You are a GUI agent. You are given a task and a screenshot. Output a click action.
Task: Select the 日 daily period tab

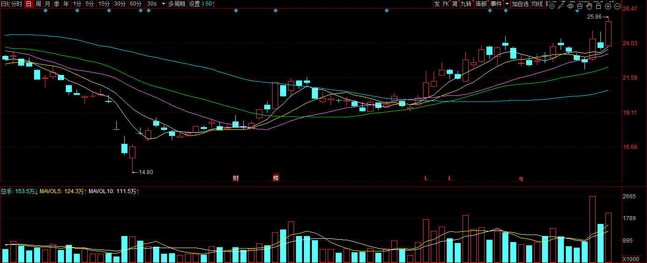[x=28, y=4]
